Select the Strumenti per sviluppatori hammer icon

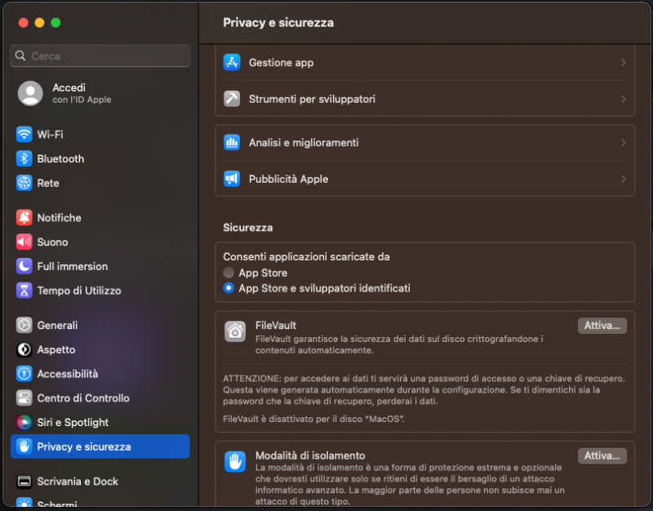[x=231, y=100]
